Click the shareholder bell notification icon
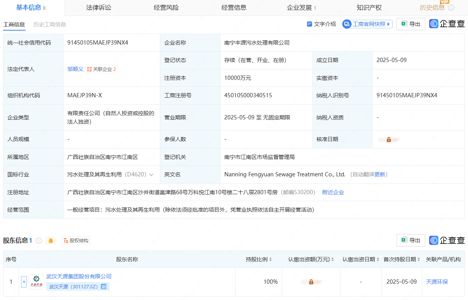Viewport: 468px width, 300px height. 51,241
